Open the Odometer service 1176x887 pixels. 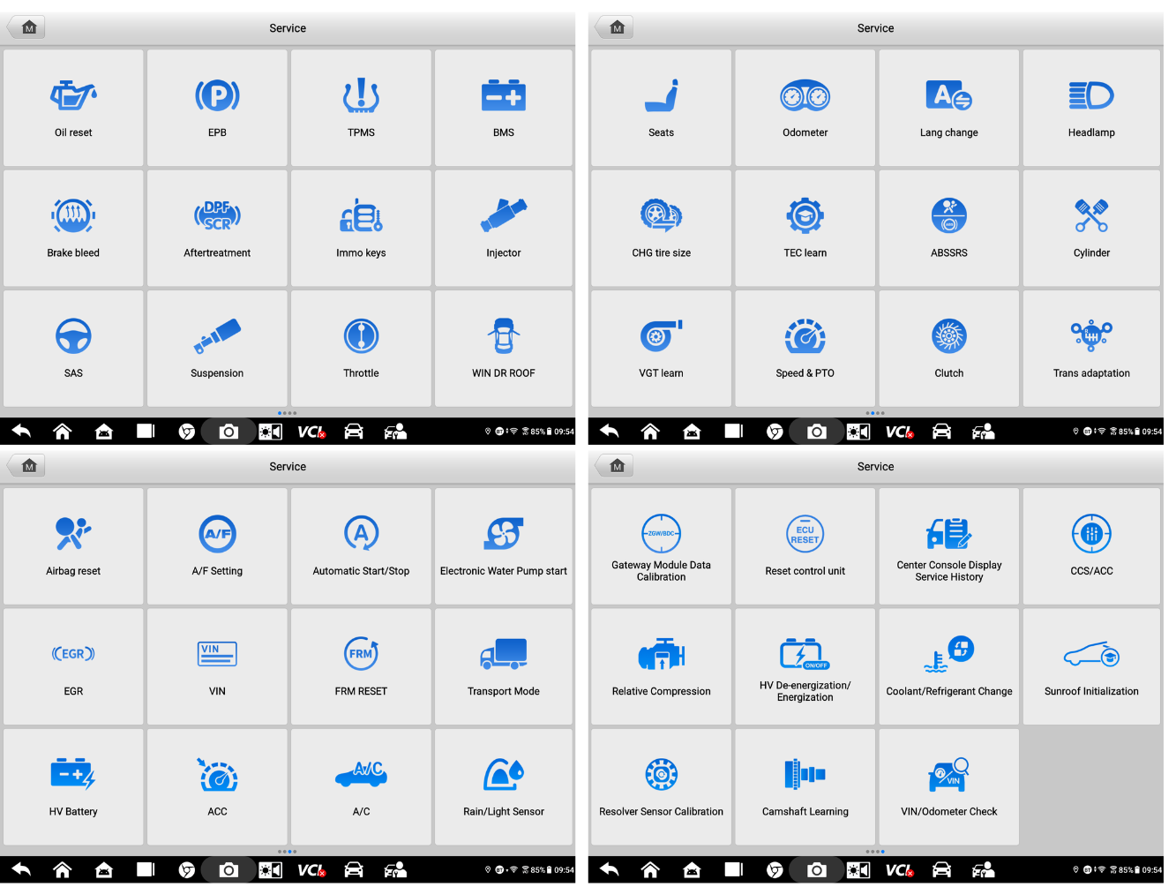[805, 108]
